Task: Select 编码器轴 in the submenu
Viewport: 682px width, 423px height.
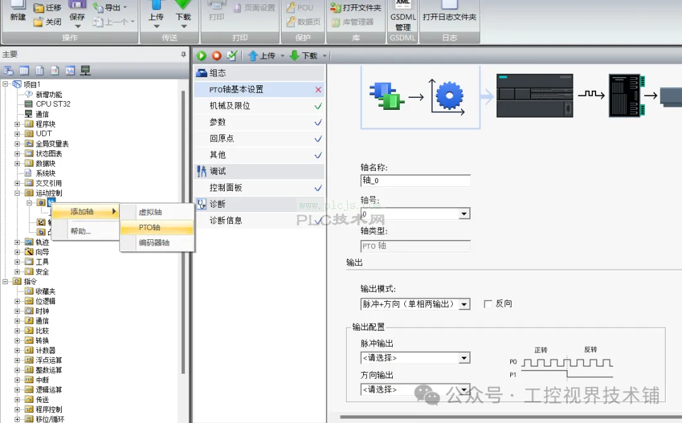Action: tap(157, 242)
